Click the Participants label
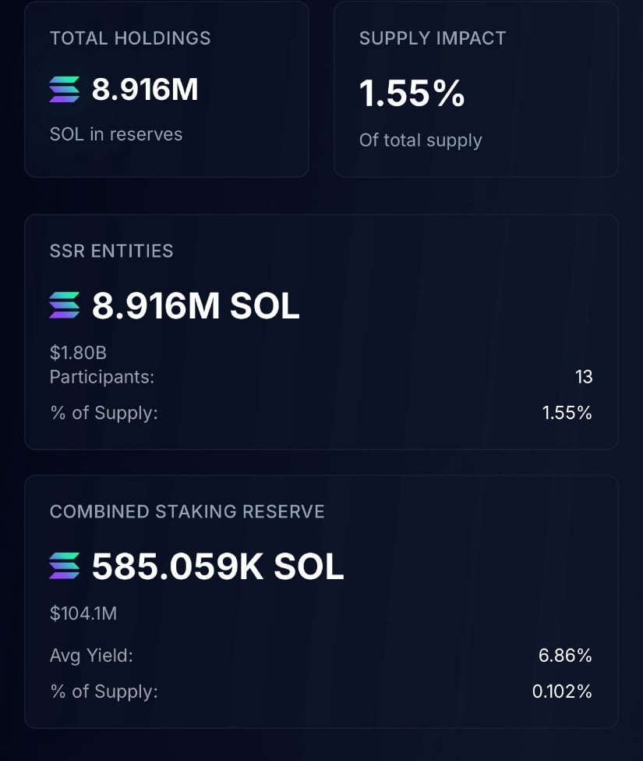The height and width of the screenshot is (761, 643). coord(102,377)
